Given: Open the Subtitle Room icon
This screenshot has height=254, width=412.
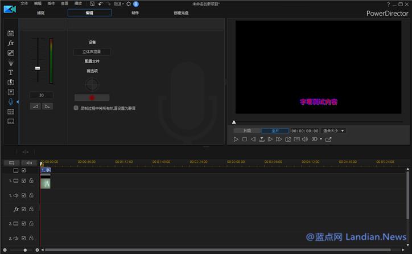Looking at the screenshot, I should (x=10, y=121).
